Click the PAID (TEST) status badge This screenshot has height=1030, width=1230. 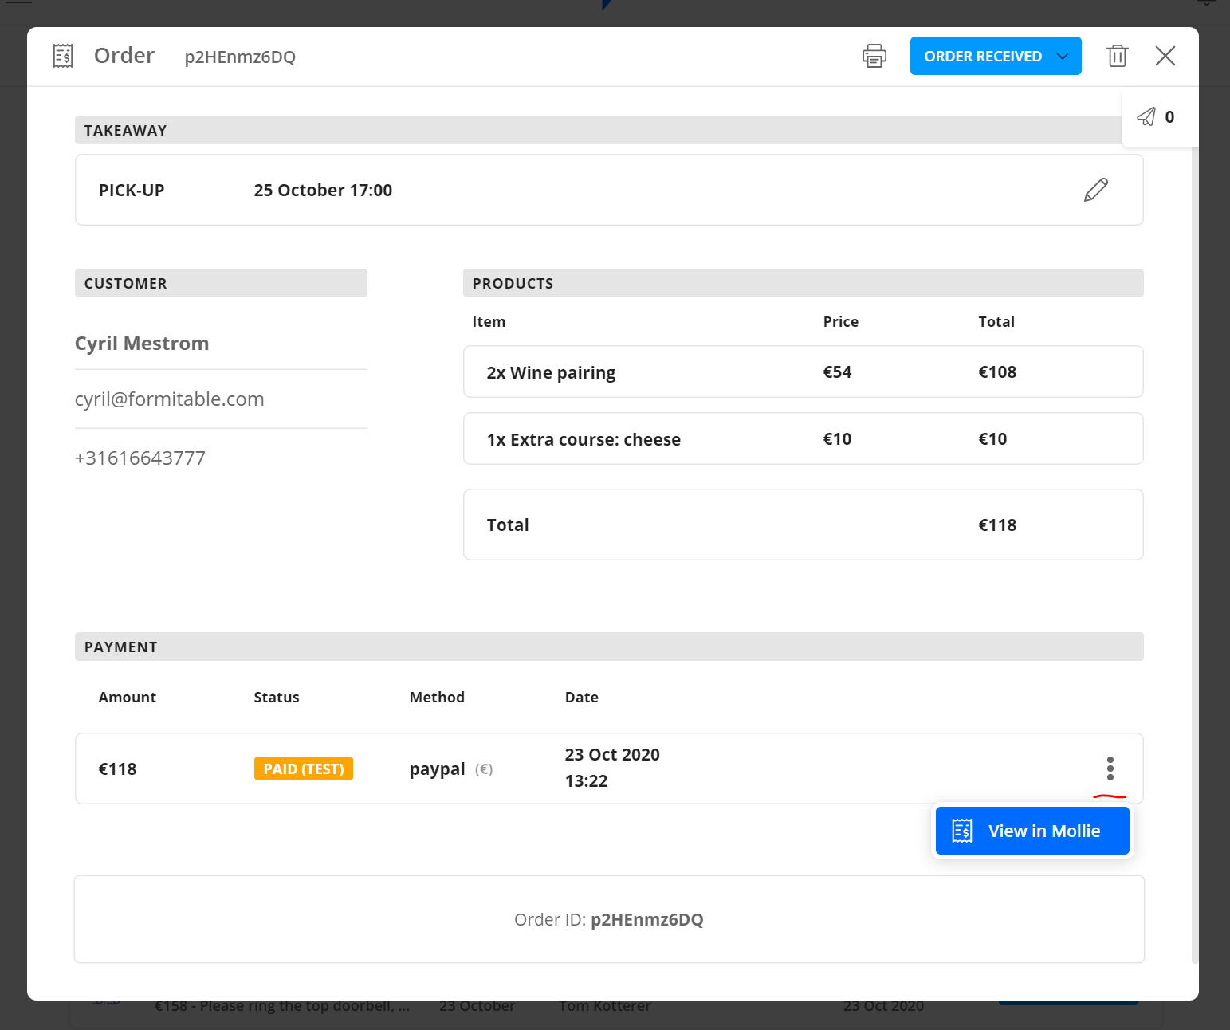click(304, 769)
